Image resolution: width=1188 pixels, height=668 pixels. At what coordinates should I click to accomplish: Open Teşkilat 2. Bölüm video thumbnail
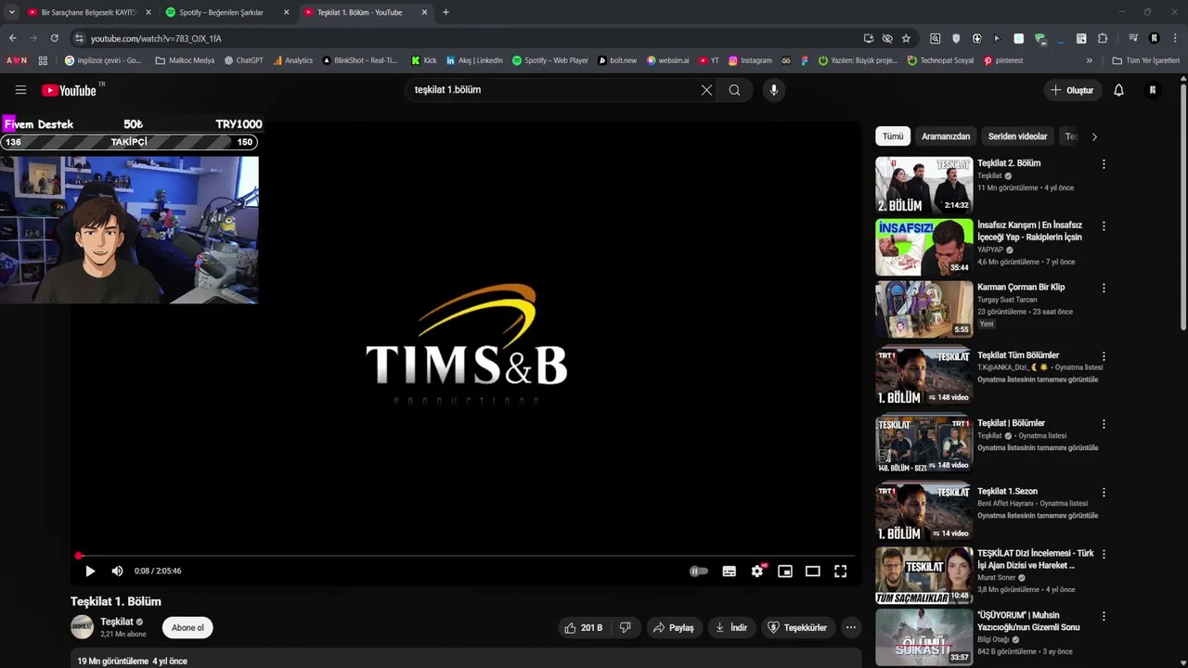tap(924, 185)
